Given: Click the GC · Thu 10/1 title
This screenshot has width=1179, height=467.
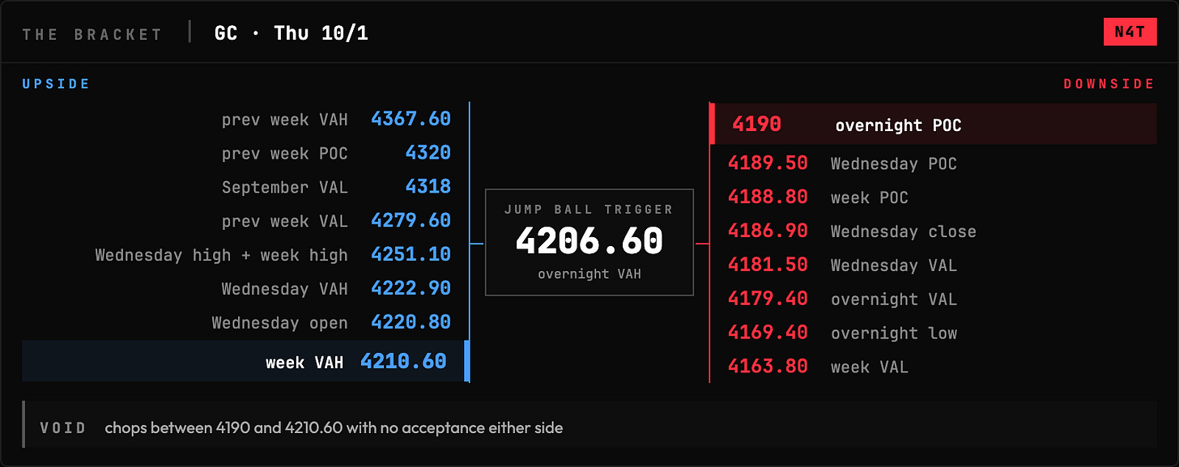Looking at the screenshot, I should pos(292,33).
